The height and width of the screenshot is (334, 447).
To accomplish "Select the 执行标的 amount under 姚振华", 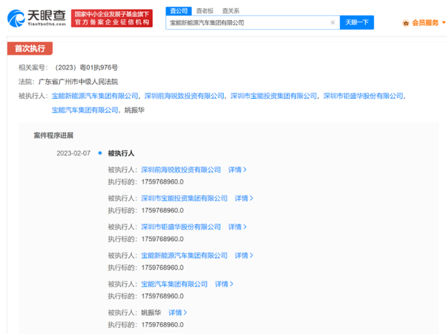I will coord(162,324).
